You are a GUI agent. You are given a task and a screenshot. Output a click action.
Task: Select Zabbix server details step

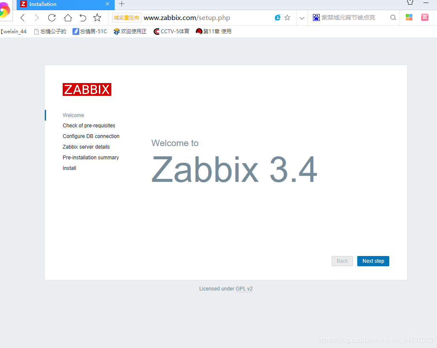tap(86, 147)
